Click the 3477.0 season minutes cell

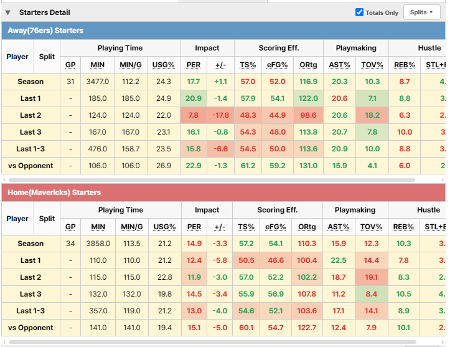tap(98, 82)
